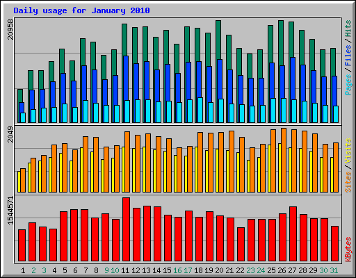
Task: Click the "Daily usage for January 2010" title
Action: coord(81,10)
